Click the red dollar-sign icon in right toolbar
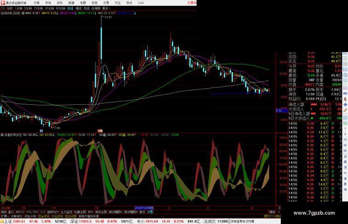The image size is (348, 224). tap(345, 99)
